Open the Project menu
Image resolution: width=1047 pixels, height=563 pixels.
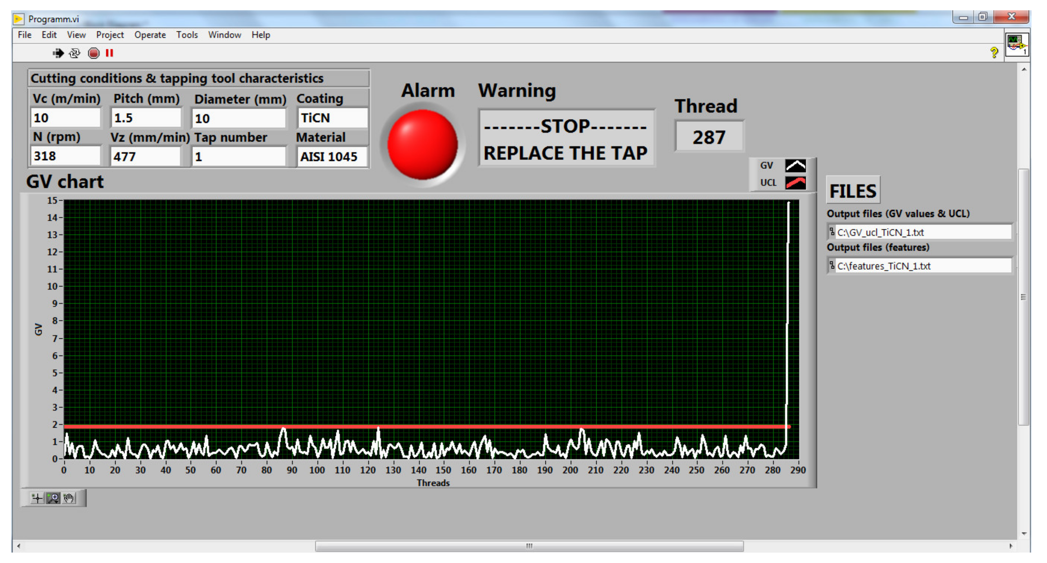click(x=110, y=35)
